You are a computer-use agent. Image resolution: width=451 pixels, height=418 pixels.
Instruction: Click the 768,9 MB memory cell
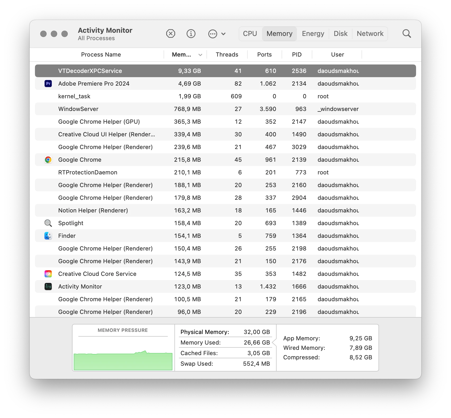coord(187,109)
